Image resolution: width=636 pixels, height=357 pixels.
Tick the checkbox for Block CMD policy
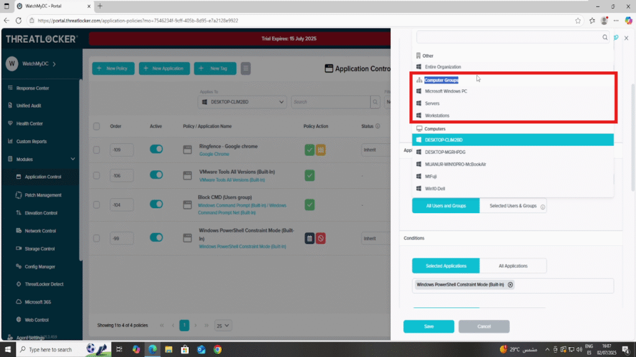pos(96,205)
